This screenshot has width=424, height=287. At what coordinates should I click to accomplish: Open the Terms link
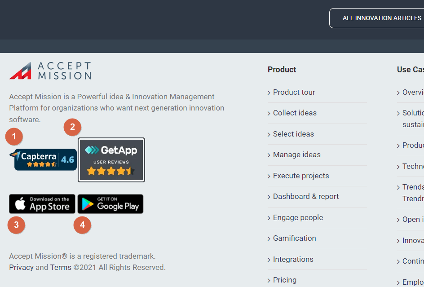(x=61, y=267)
